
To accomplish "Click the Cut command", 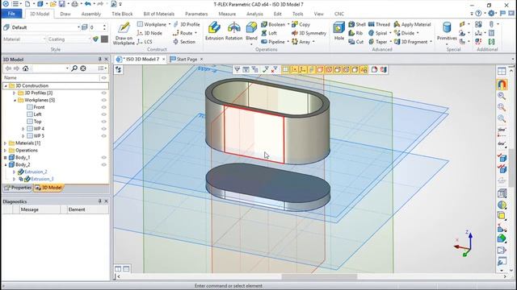I will pyautogui.click(x=356, y=42).
